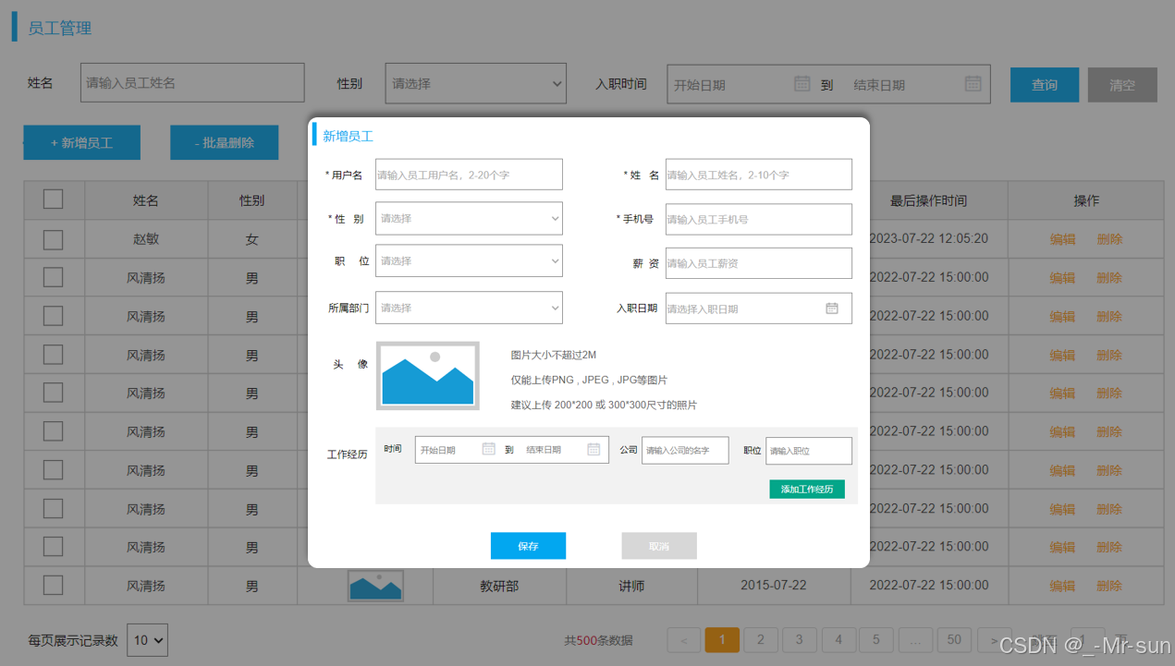Click the 讲师 cell in last row
Image resolution: width=1175 pixels, height=666 pixels.
631,586
